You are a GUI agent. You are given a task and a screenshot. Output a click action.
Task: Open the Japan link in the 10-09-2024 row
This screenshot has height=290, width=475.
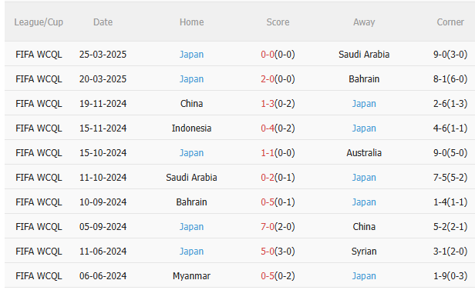tap(364, 202)
